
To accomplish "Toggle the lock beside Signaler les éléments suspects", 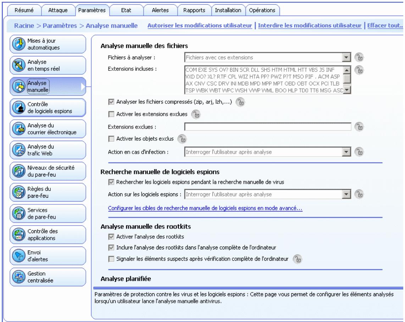I will click(x=298, y=259).
